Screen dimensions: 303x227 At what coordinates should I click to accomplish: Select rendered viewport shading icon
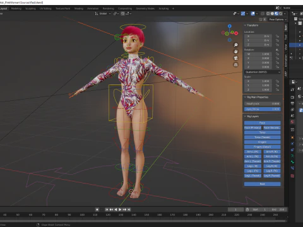[x=280, y=14]
